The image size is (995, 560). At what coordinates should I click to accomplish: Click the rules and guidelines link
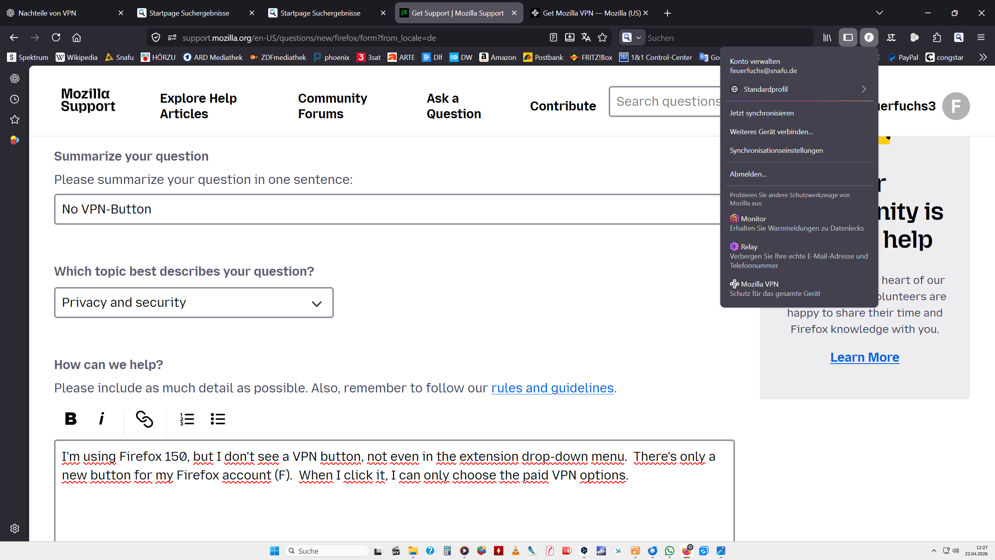pos(552,388)
